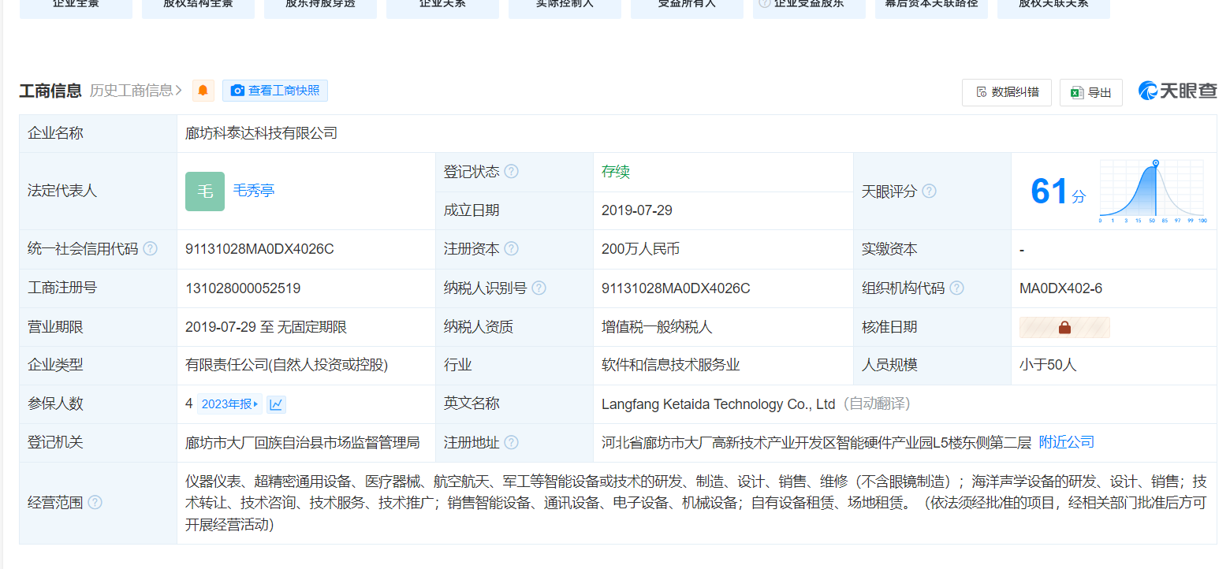Open 附近公司 nearby companies link

[x=1067, y=442]
